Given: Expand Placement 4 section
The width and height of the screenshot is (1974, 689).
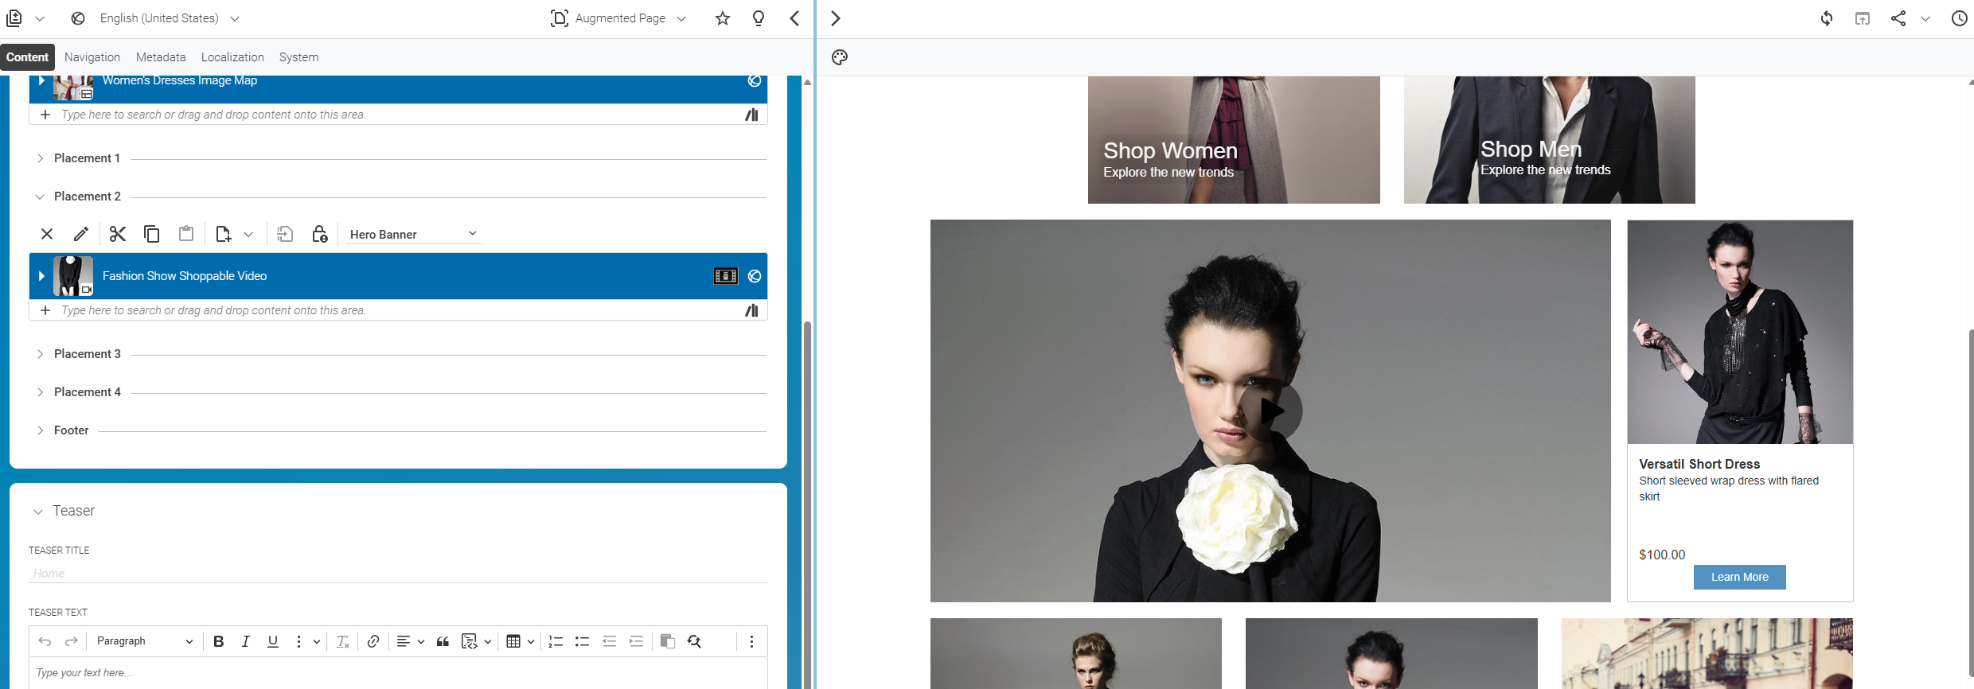Looking at the screenshot, I should (40, 392).
